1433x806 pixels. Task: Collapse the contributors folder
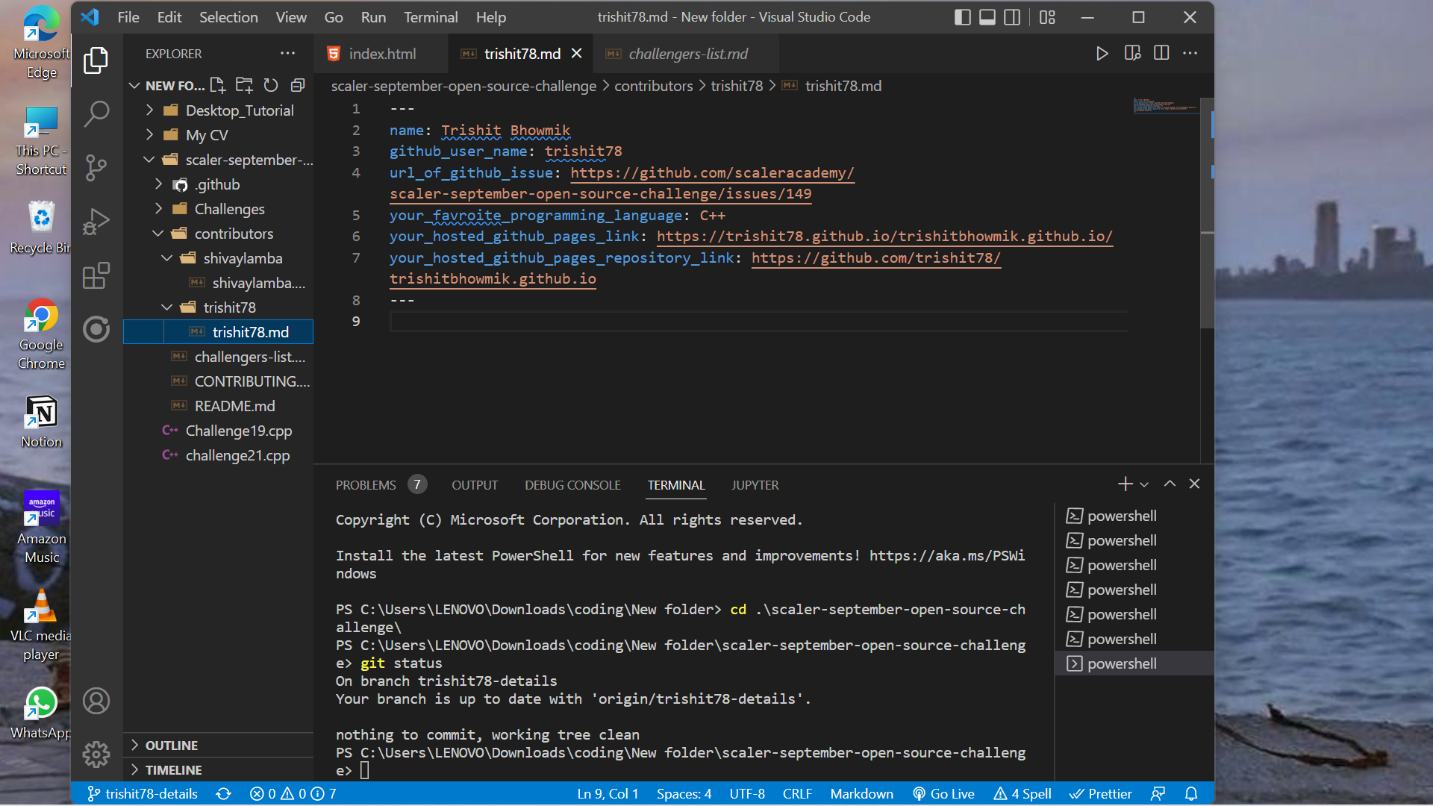click(x=158, y=234)
